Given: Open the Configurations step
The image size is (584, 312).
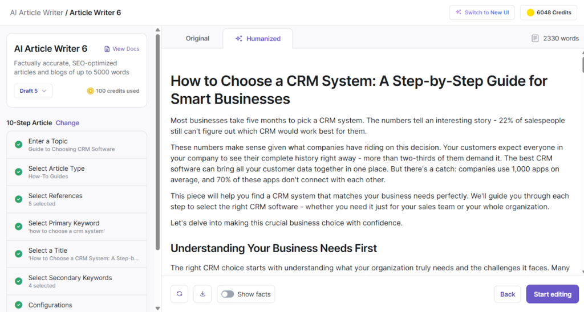Looking at the screenshot, I should [x=77, y=304].
